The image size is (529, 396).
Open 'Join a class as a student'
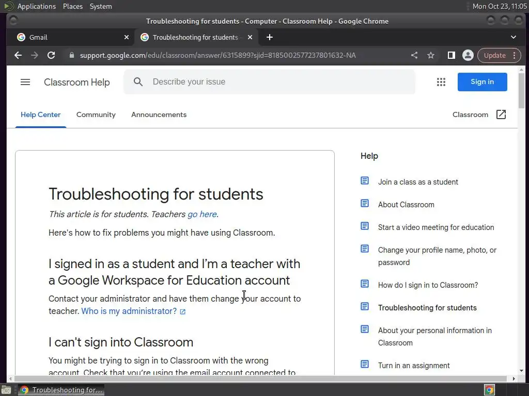(418, 182)
